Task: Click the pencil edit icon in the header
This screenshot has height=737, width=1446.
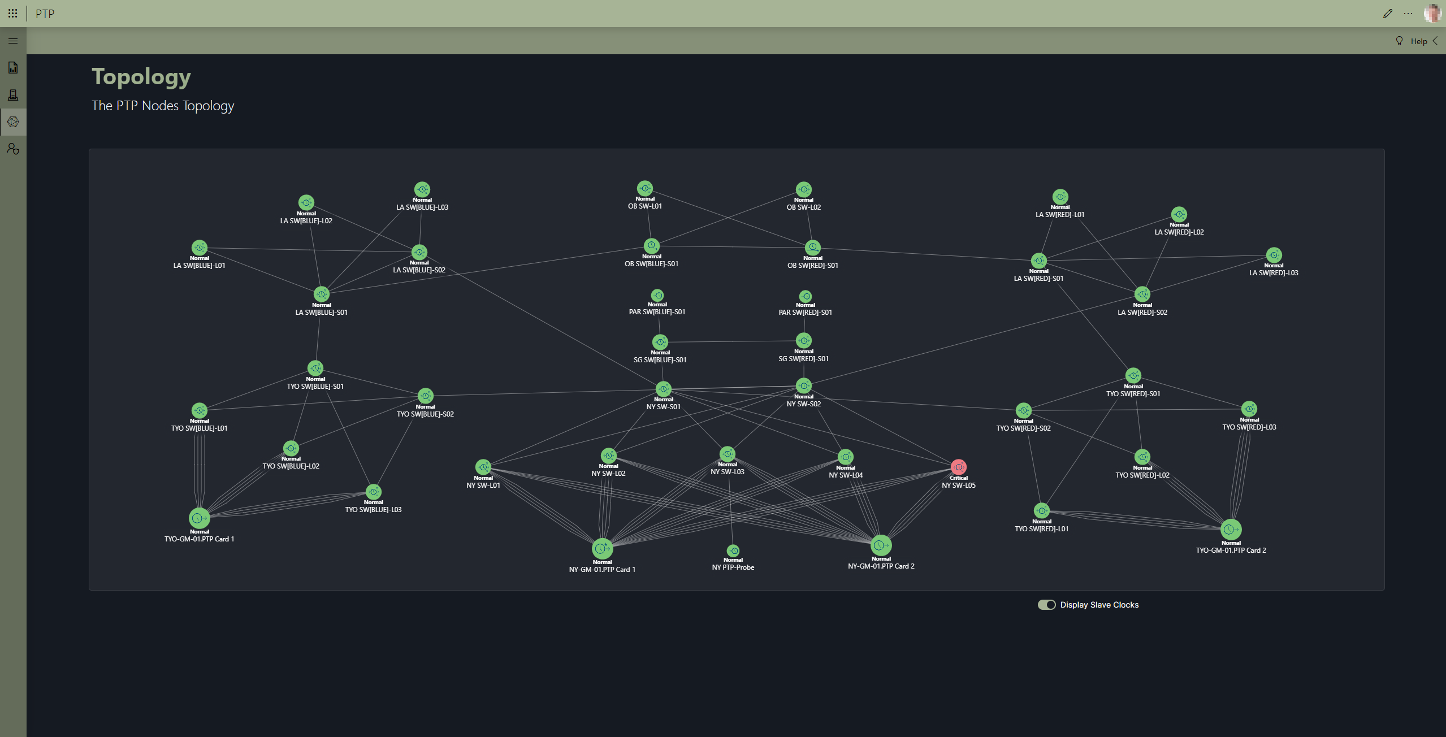Action: point(1387,13)
